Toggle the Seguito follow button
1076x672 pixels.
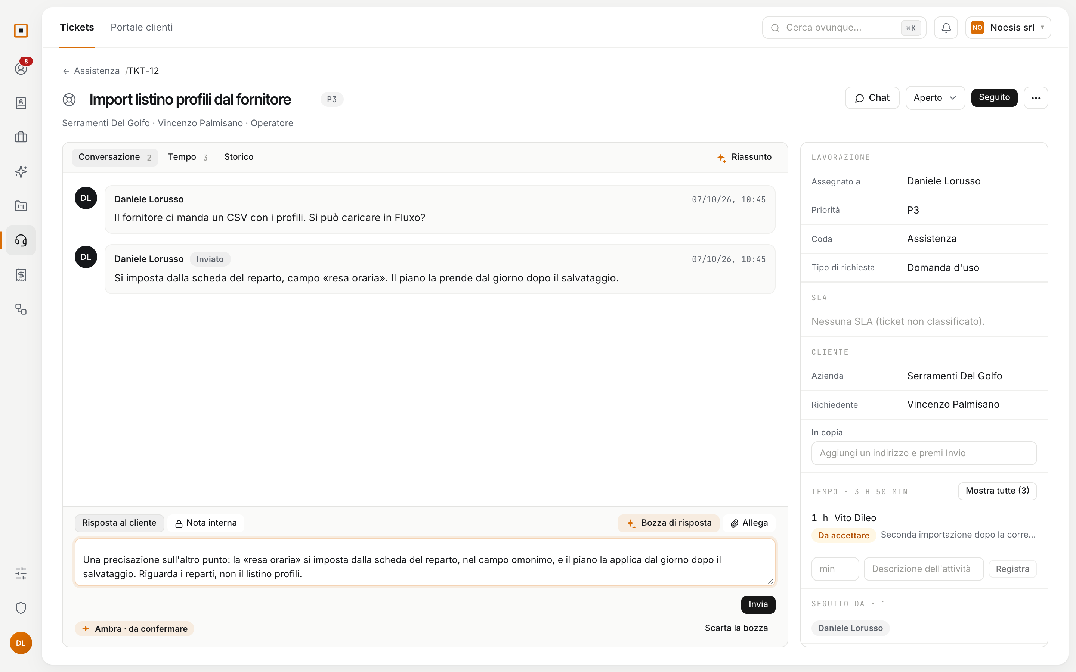coord(994,97)
